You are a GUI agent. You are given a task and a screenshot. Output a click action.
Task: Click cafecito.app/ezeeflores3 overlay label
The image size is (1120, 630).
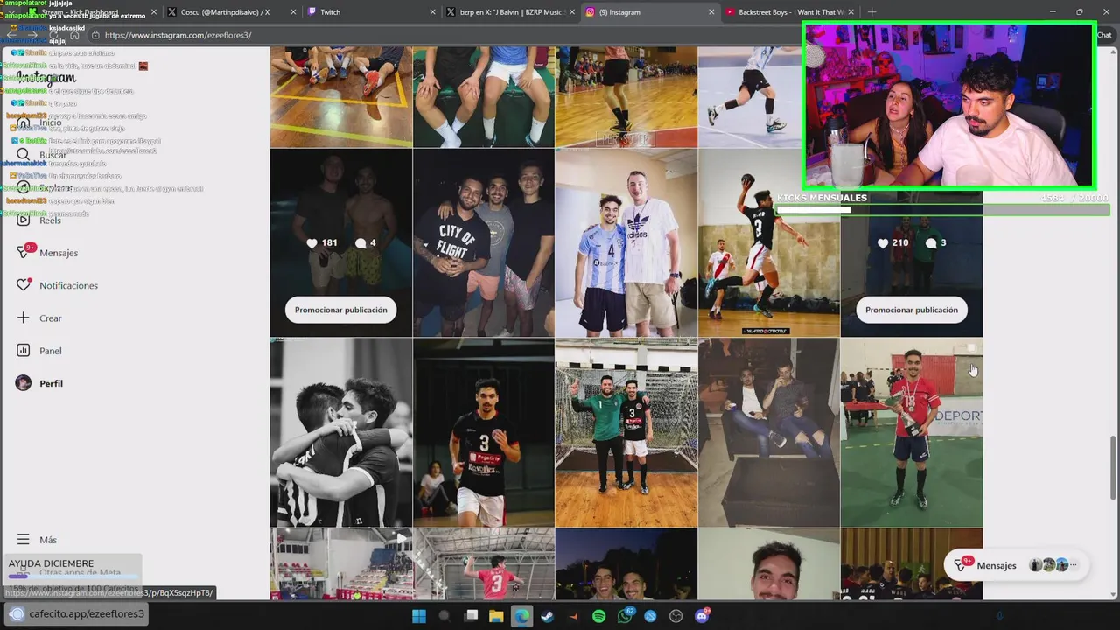[x=87, y=613]
